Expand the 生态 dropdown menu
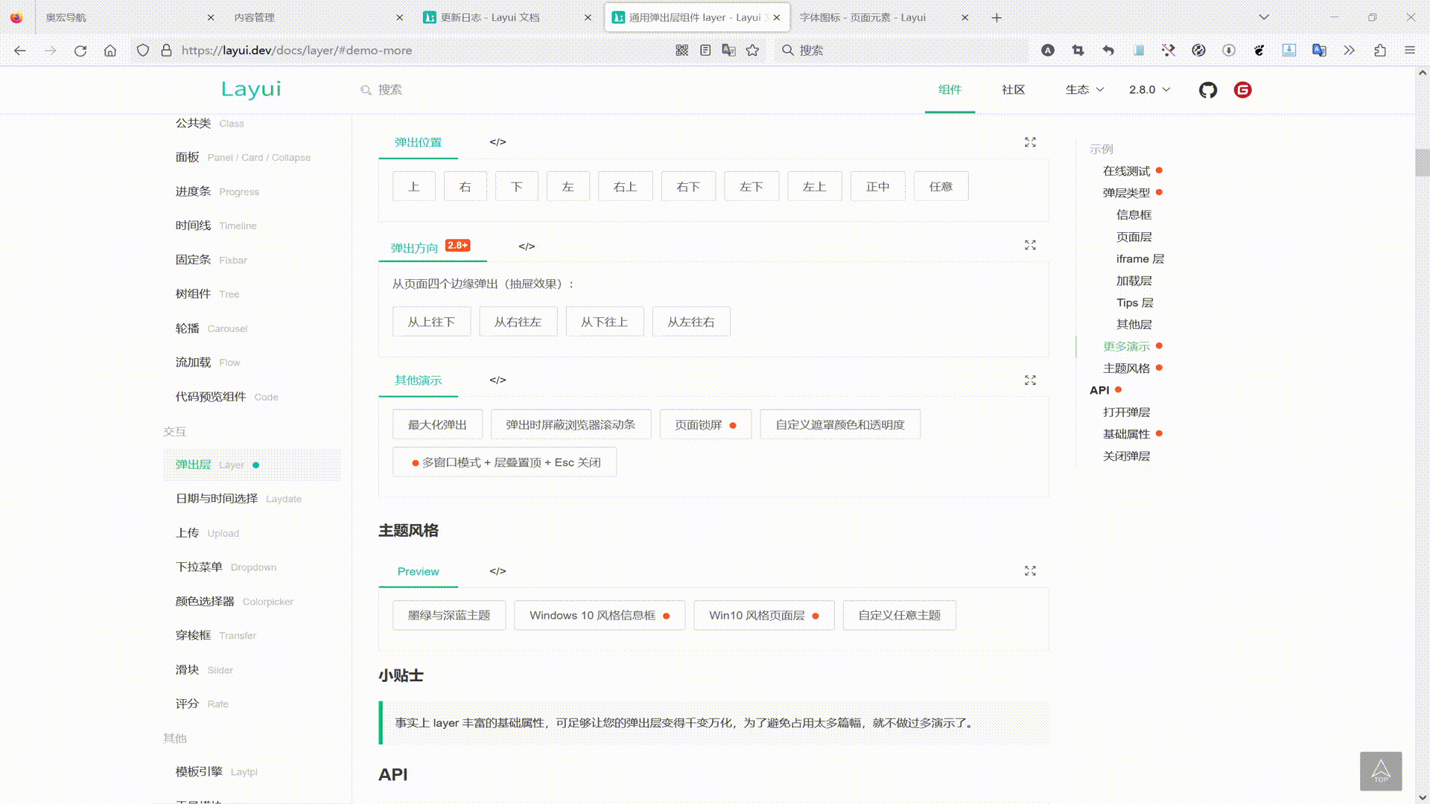 [x=1084, y=90]
